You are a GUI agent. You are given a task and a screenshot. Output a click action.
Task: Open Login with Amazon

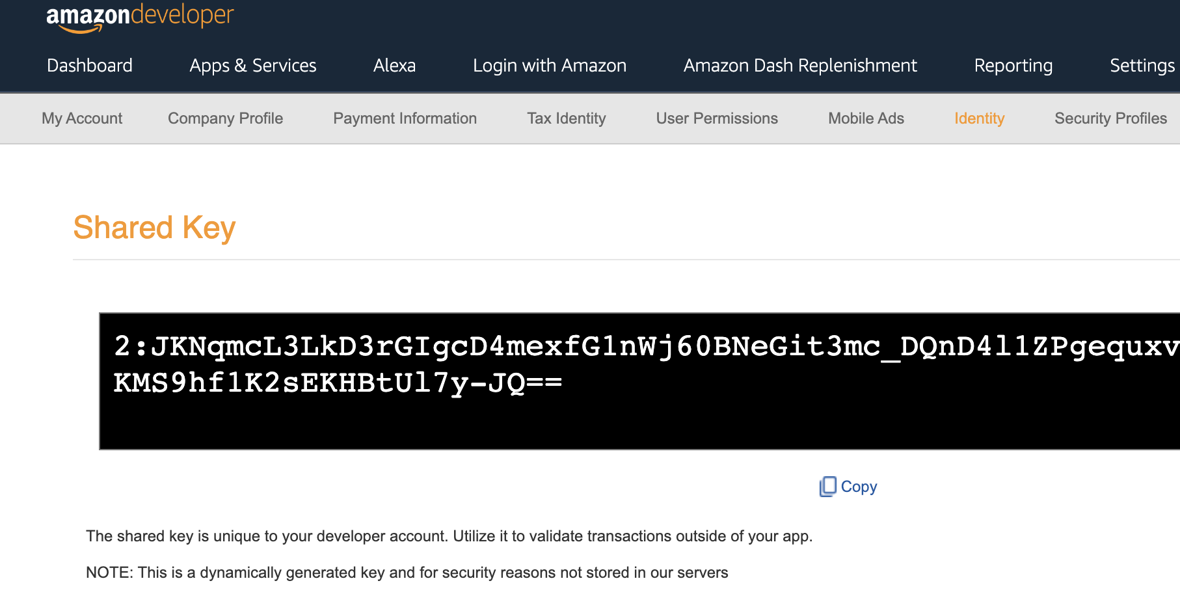[x=550, y=65]
